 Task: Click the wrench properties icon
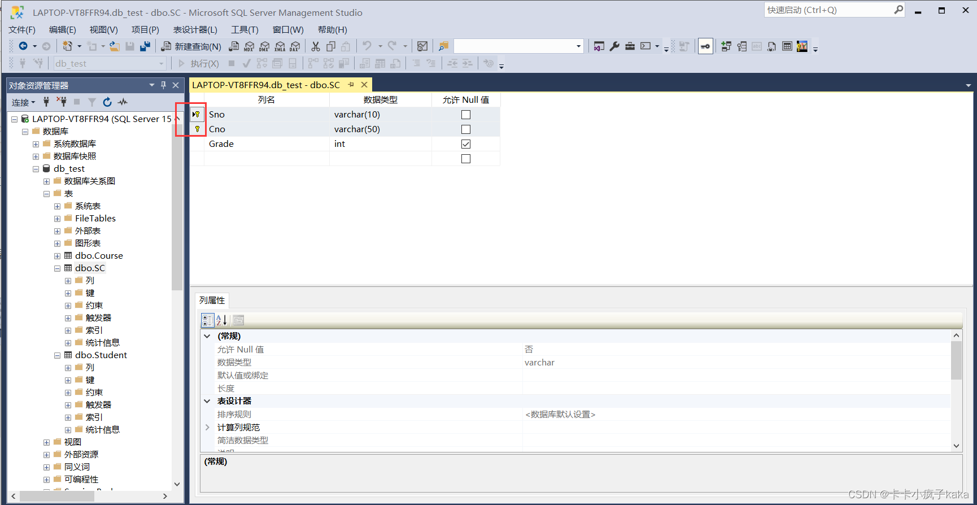(614, 46)
